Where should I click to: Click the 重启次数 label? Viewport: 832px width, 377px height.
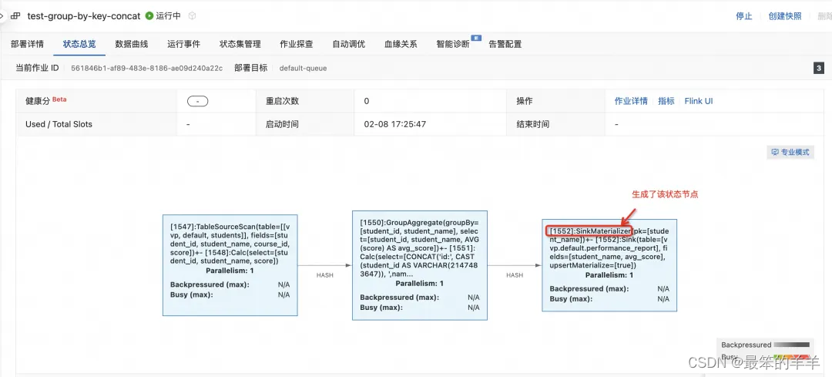click(282, 101)
